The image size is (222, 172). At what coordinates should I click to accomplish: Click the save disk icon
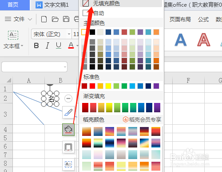pos(66,19)
